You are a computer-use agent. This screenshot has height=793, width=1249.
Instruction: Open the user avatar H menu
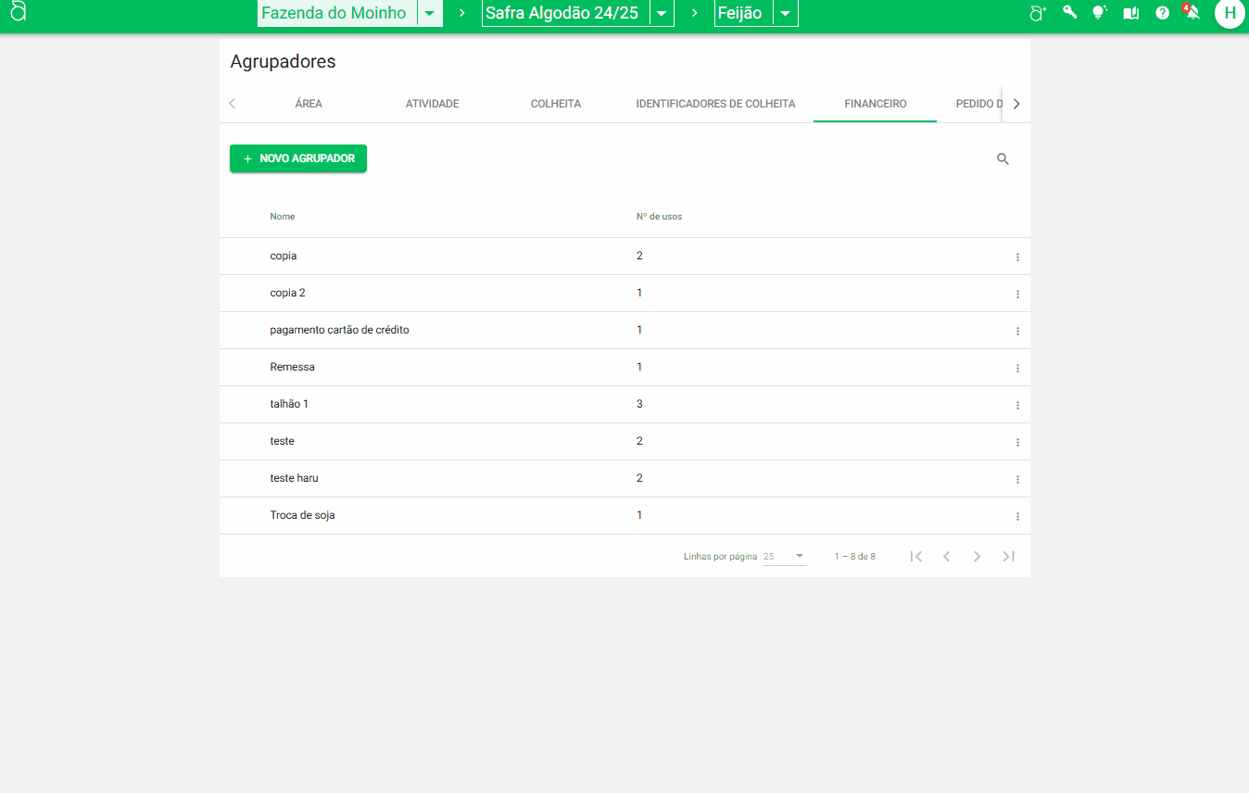click(x=1230, y=13)
